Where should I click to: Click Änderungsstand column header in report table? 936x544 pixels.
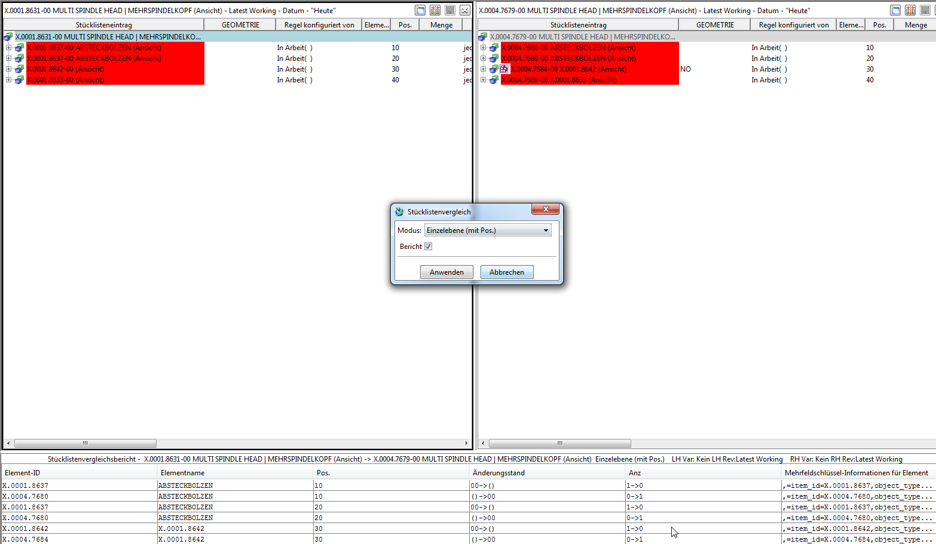(x=498, y=473)
